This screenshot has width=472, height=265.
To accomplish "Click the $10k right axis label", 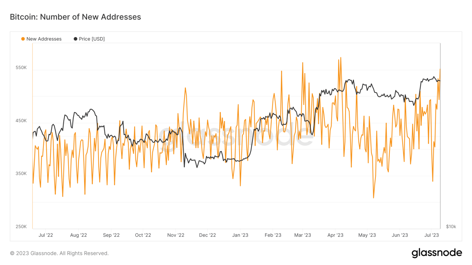I will click(x=451, y=226).
